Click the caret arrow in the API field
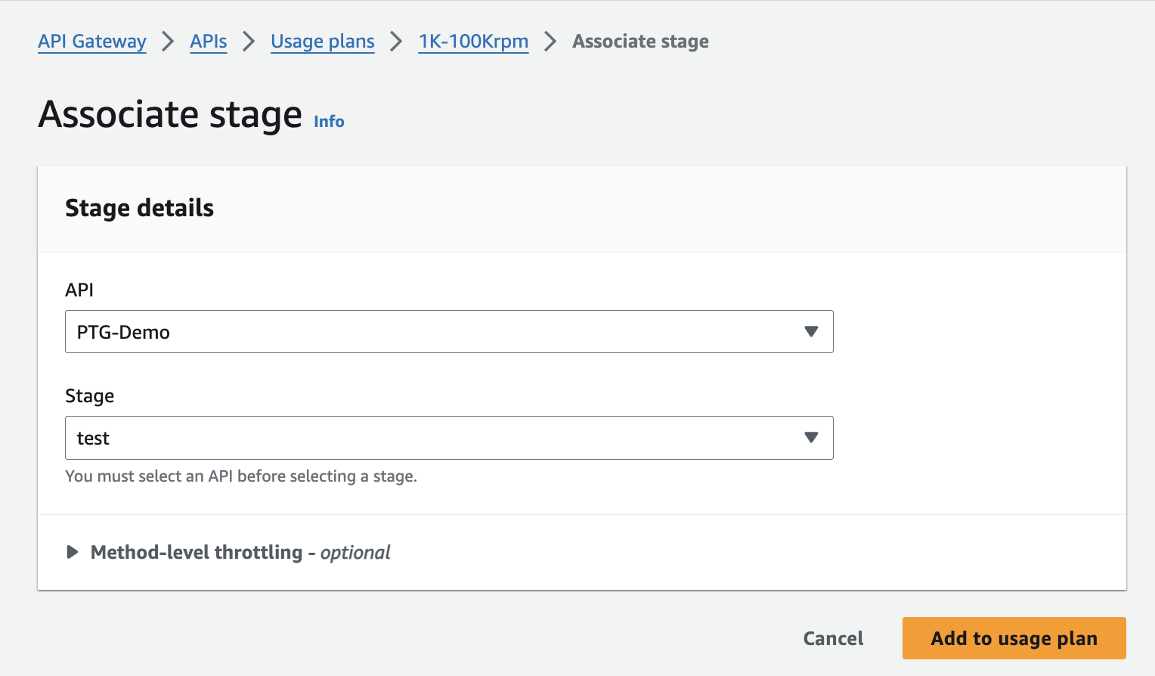The image size is (1155, 676). pyautogui.click(x=811, y=331)
